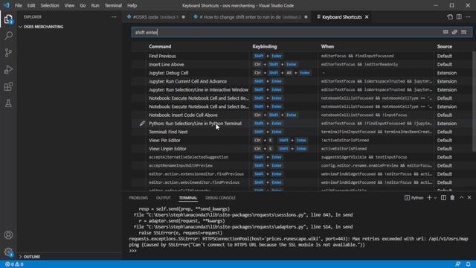Select Notebook: Insert Code Cell Above row
Image resolution: width=476 pixels, height=268 pixels.
[301, 115]
